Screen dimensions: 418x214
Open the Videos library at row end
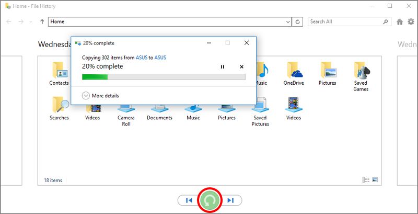click(x=294, y=109)
